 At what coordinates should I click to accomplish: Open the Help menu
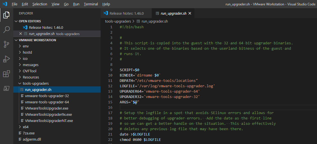106,4
